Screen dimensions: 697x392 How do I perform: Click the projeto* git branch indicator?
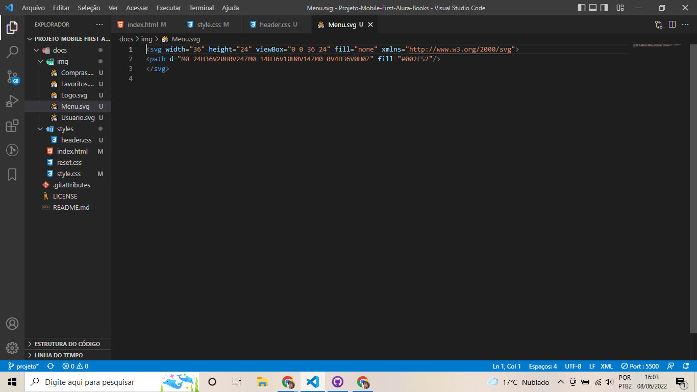(23, 366)
